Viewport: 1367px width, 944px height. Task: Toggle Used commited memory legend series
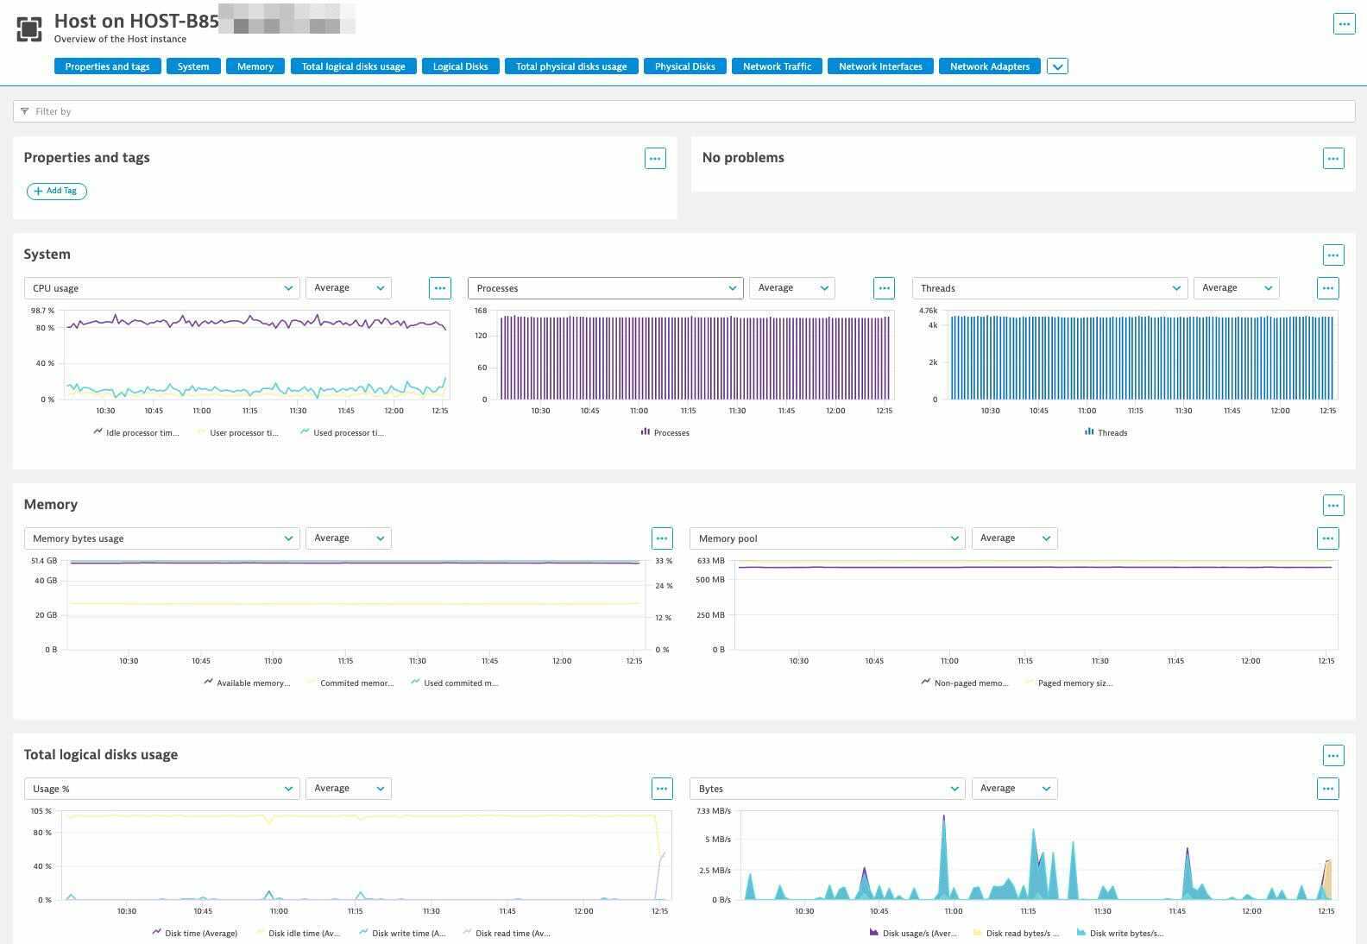[455, 683]
